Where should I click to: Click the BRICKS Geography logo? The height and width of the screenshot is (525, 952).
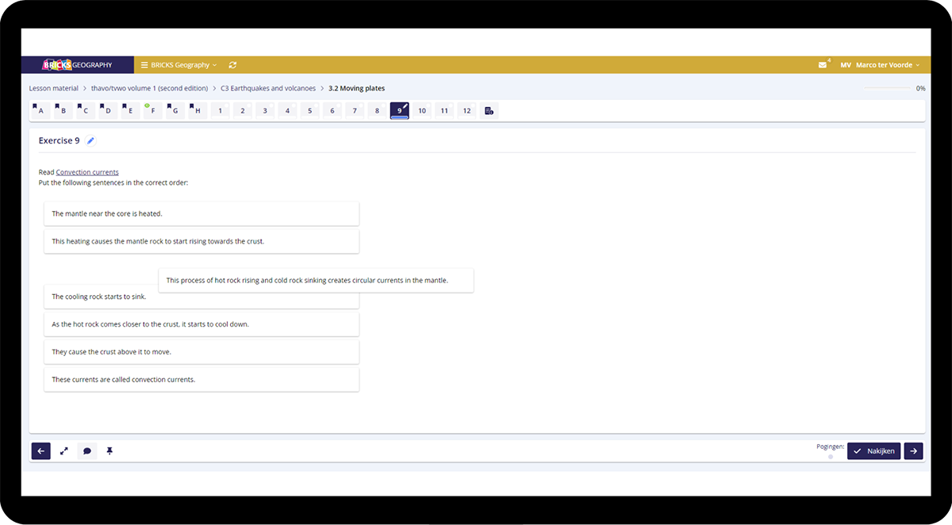77,65
